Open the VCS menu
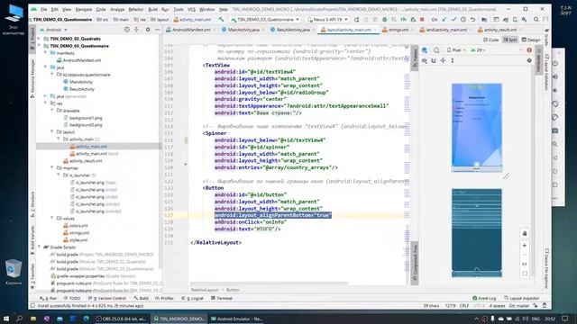The height and width of the screenshot is (324, 577). [x=191, y=9]
